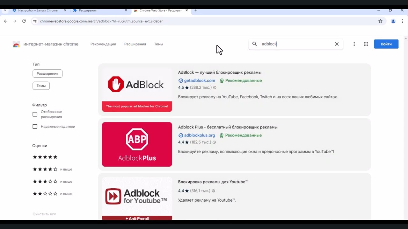408x229 pixels.
Task: Open the store's three-dot options menu
Action: click(x=354, y=44)
